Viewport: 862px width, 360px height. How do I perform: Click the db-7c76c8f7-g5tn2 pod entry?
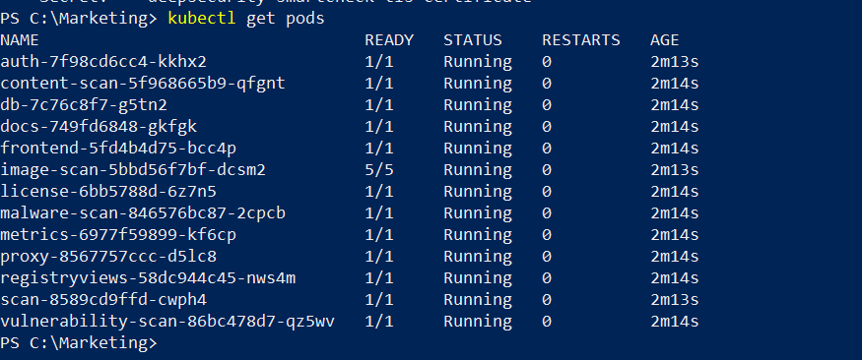84,105
